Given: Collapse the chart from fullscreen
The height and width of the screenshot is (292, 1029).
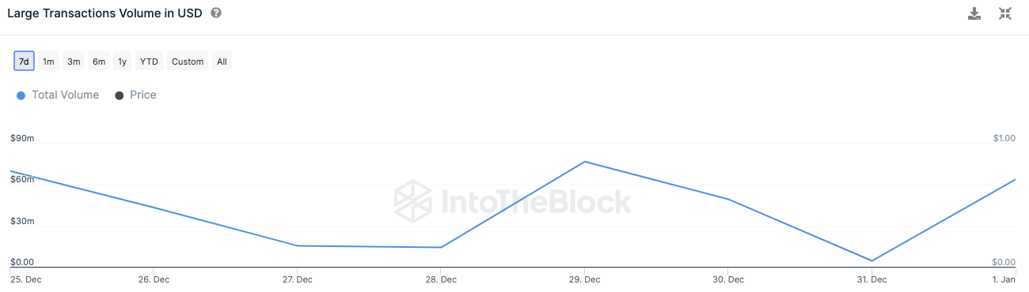Looking at the screenshot, I should pos(1005,13).
